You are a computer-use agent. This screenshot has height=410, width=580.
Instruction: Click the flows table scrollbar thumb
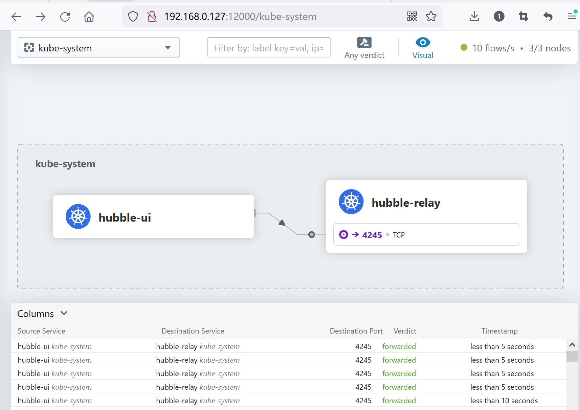[x=572, y=357]
